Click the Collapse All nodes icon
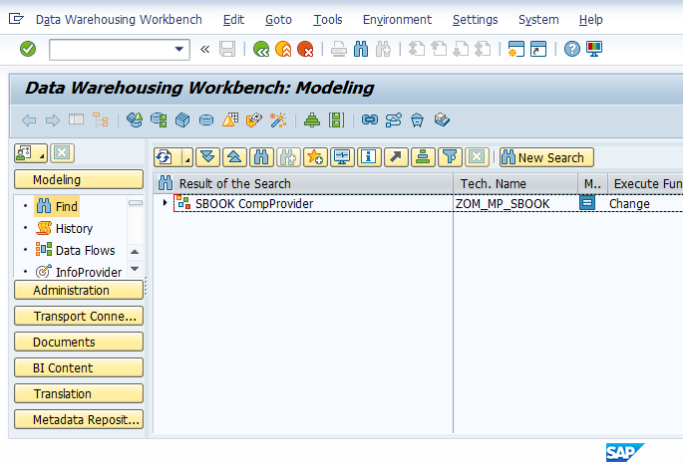The image size is (683, 464). point(234,157)
